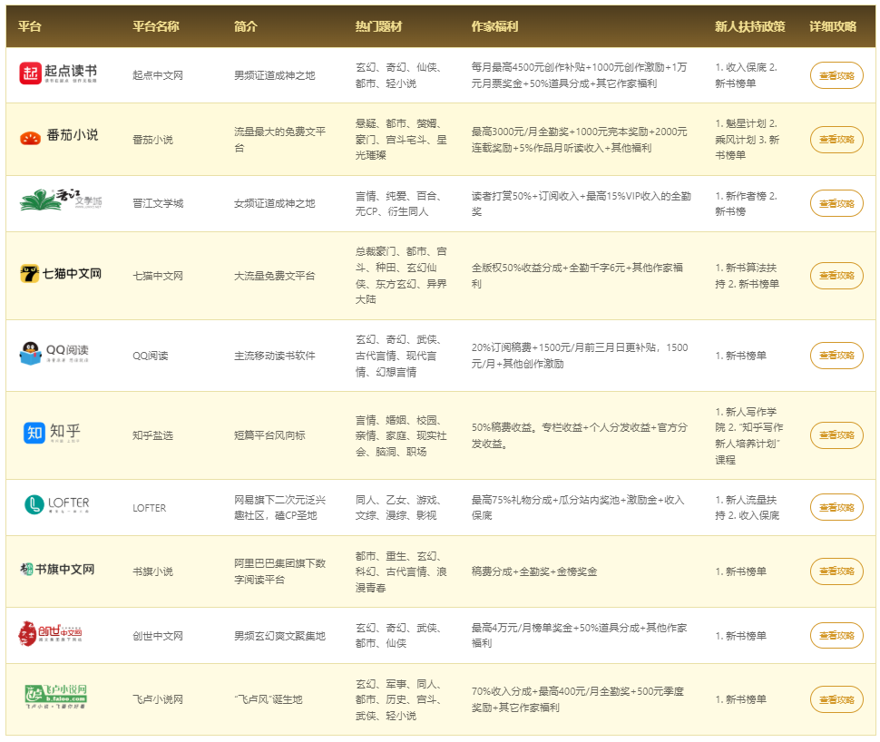Image resolution: width=880 pixels, height=742 pixels.
Task: Click the 飞卢小说网 logo
Action: [55, 697]
